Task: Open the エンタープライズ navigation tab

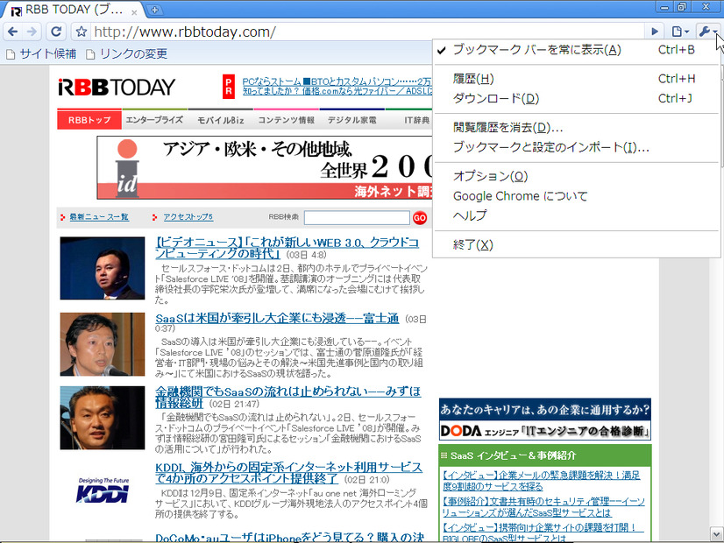Action: tap(154, 120)
